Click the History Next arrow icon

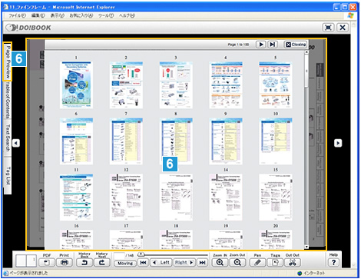101,263
